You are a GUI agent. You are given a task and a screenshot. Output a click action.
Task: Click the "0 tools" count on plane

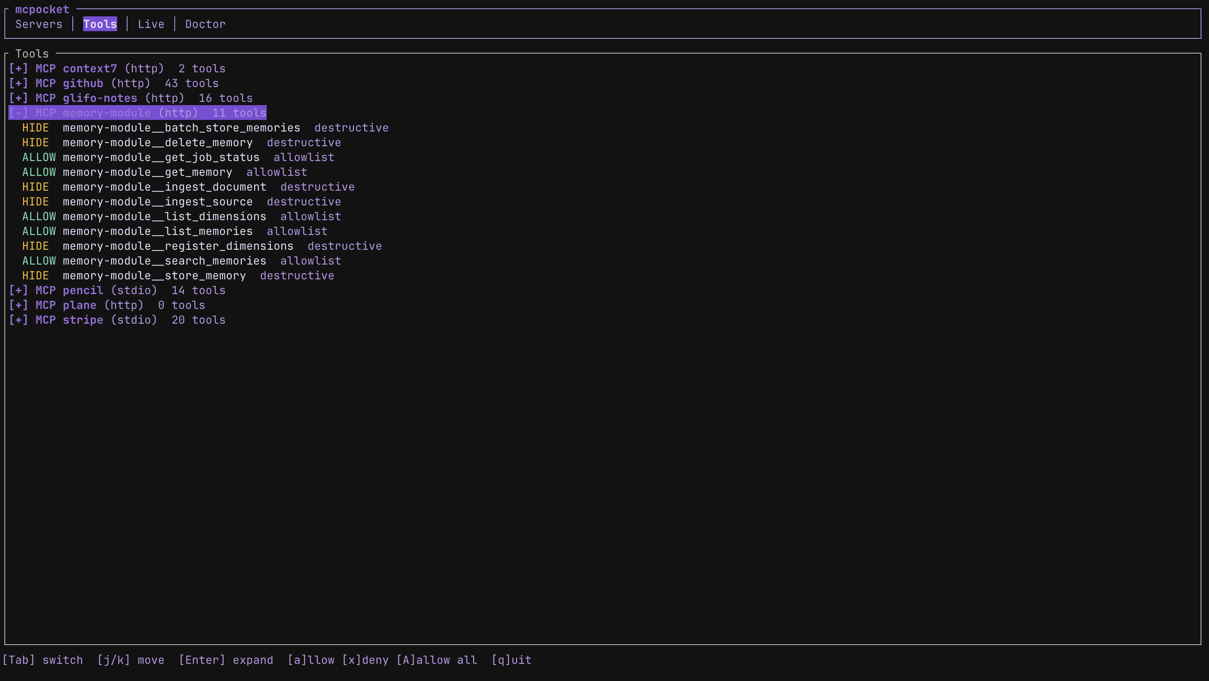(x=182, y=305)
